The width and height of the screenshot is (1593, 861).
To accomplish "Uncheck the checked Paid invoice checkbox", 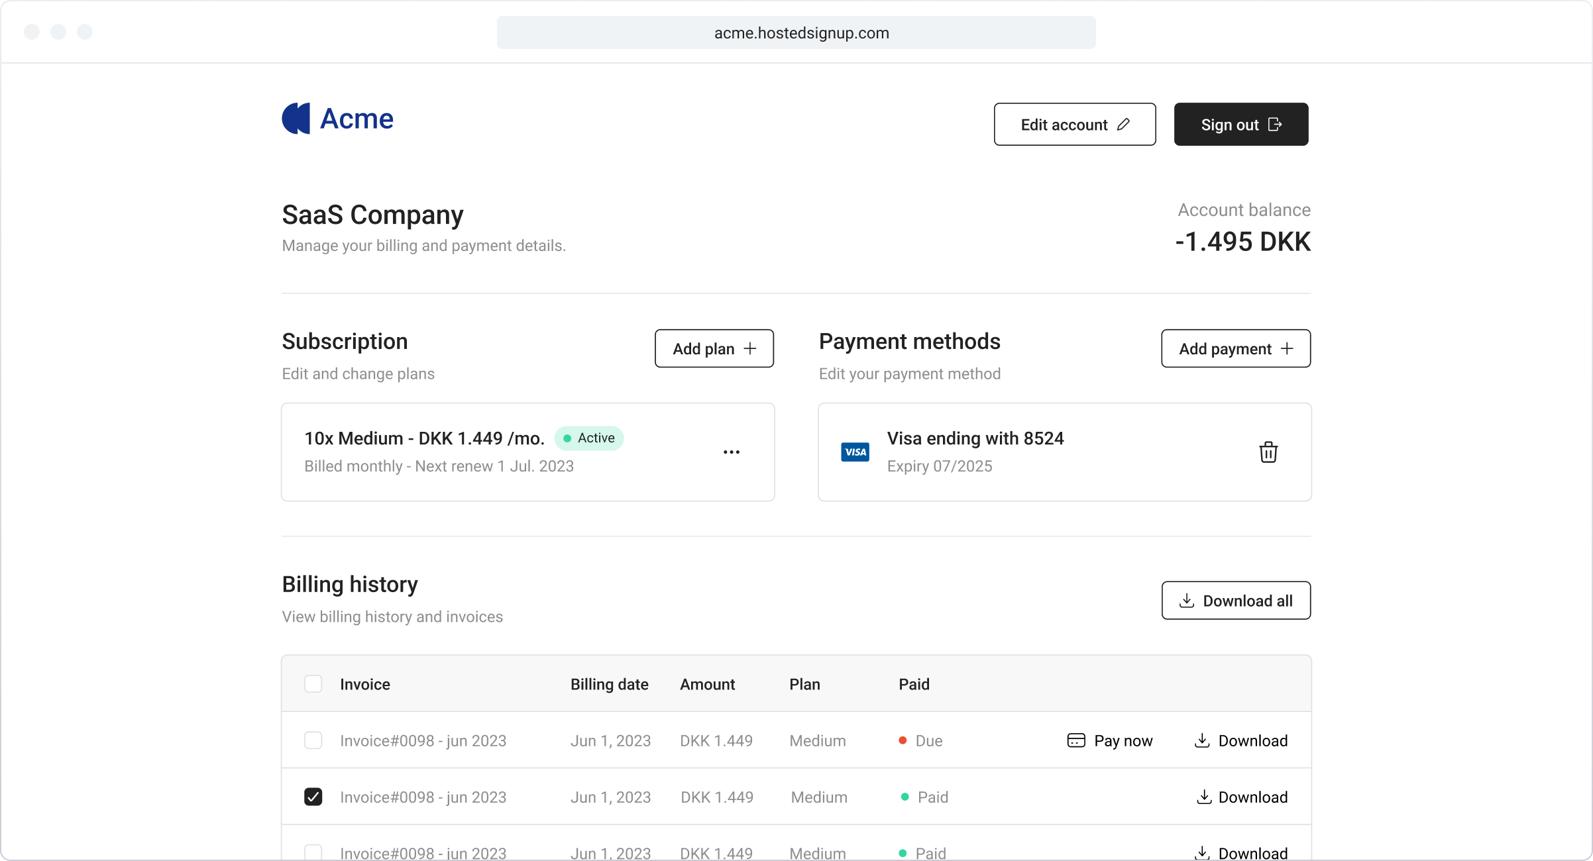I will click(x=313, y=796).
